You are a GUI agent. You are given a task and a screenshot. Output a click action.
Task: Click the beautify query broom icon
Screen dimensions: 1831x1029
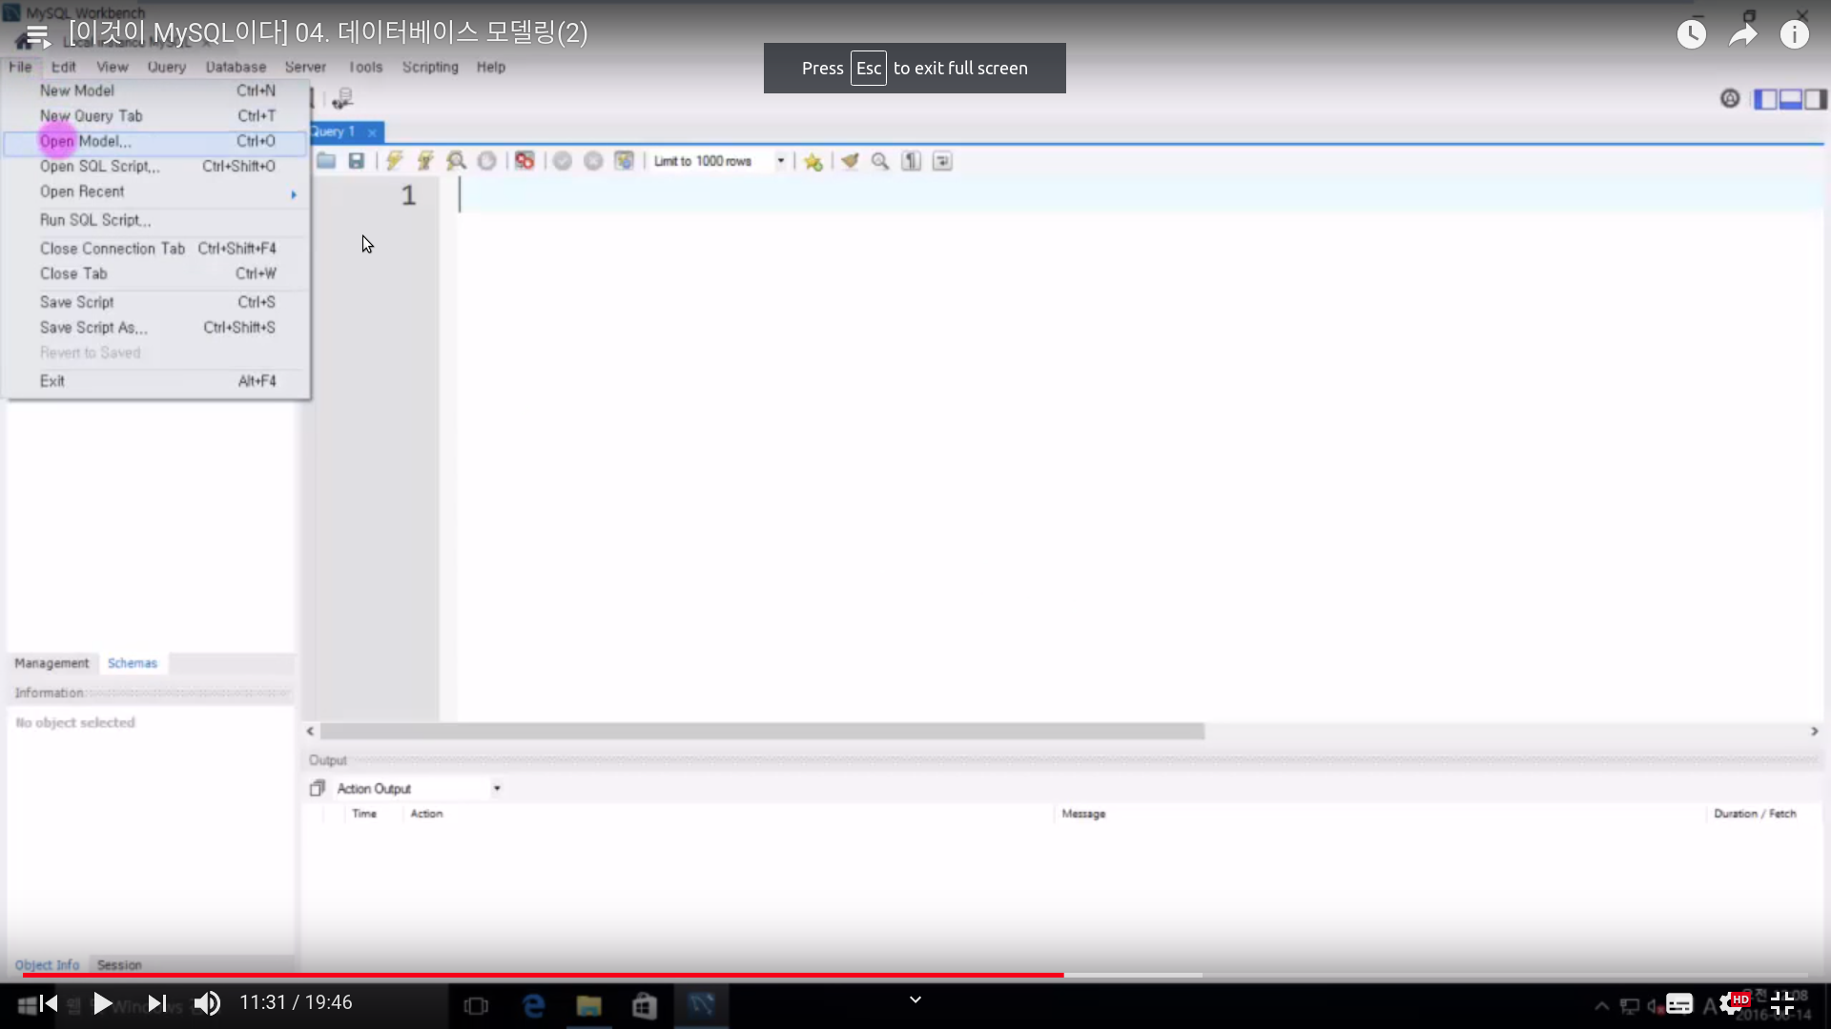click(850, 161)
